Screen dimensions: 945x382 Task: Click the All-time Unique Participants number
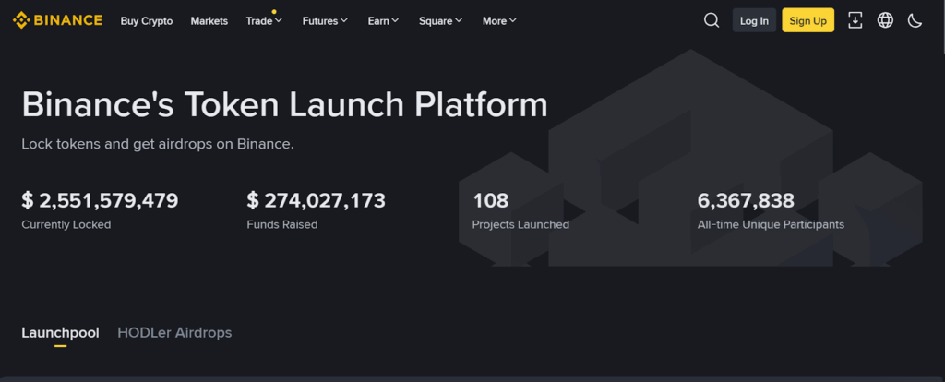pos(746,200)
